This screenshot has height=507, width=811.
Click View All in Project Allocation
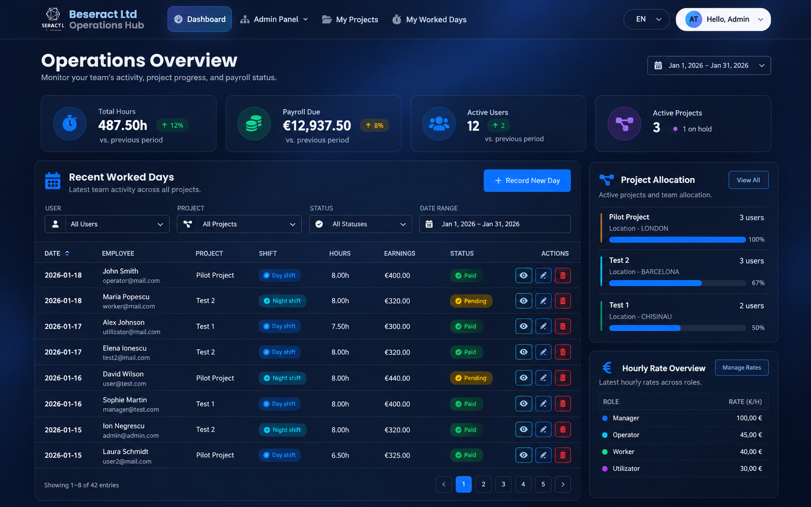pyautogui.click(x=748, y=180)
